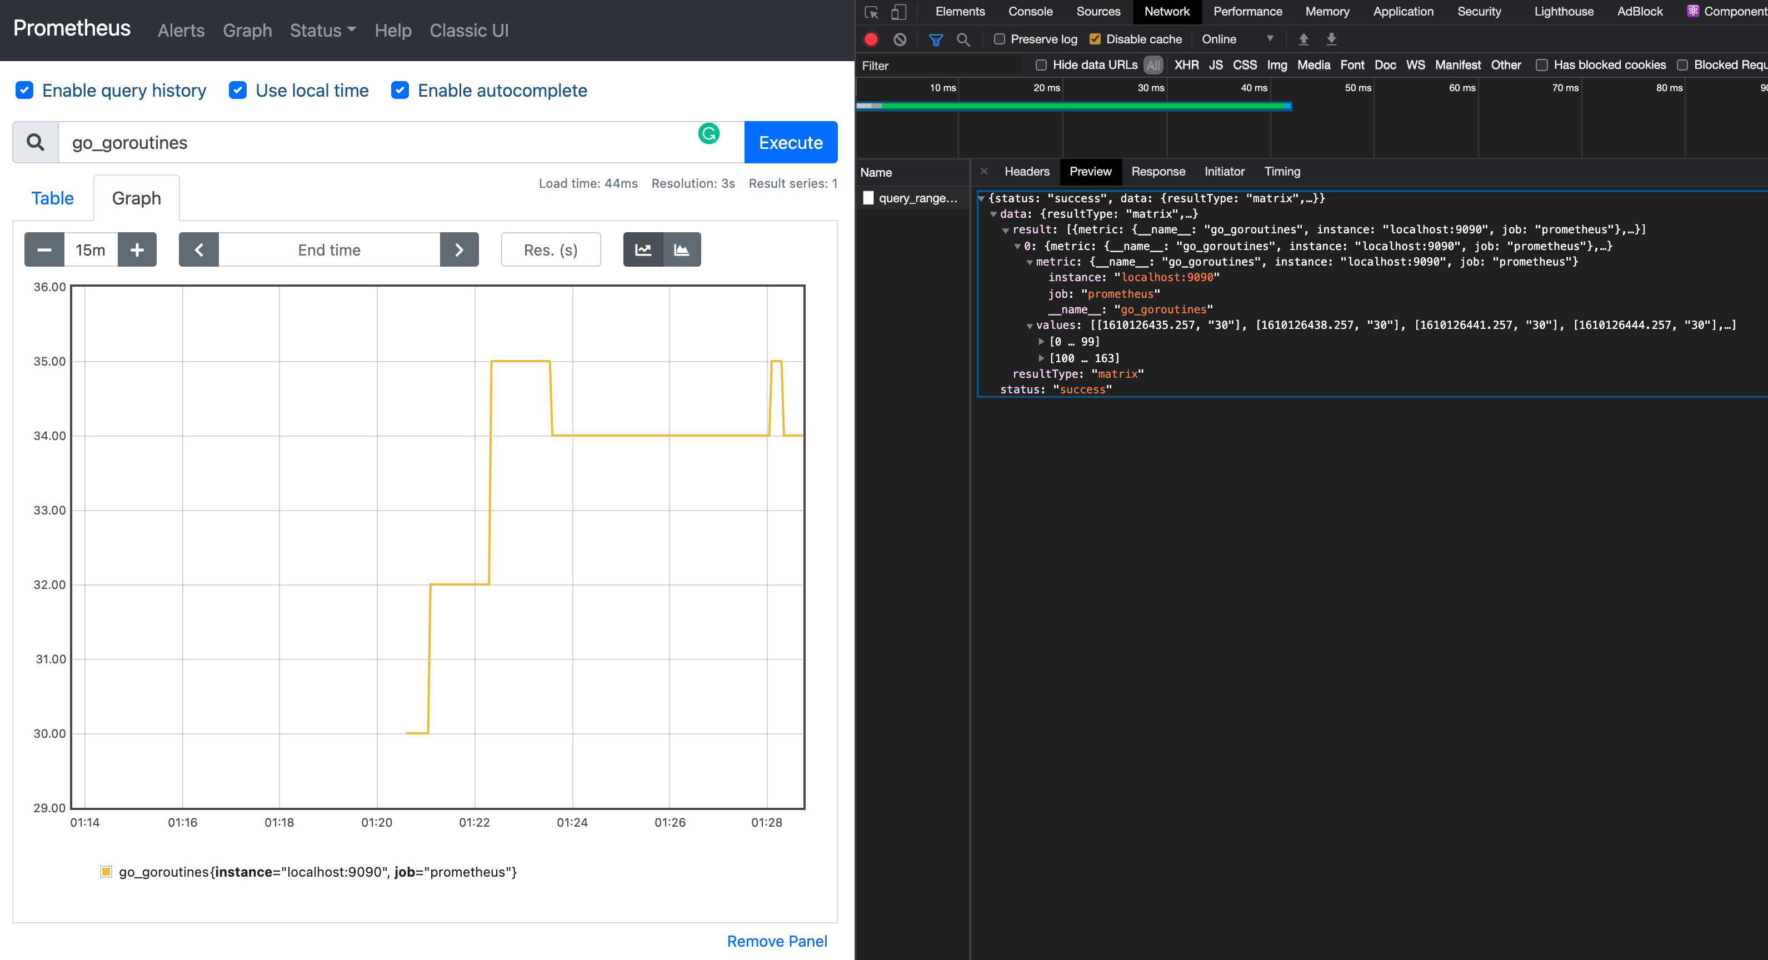Screen dimensions: 1768x960
Task: Decrease the time range with minus button
Action: (44, 250)
